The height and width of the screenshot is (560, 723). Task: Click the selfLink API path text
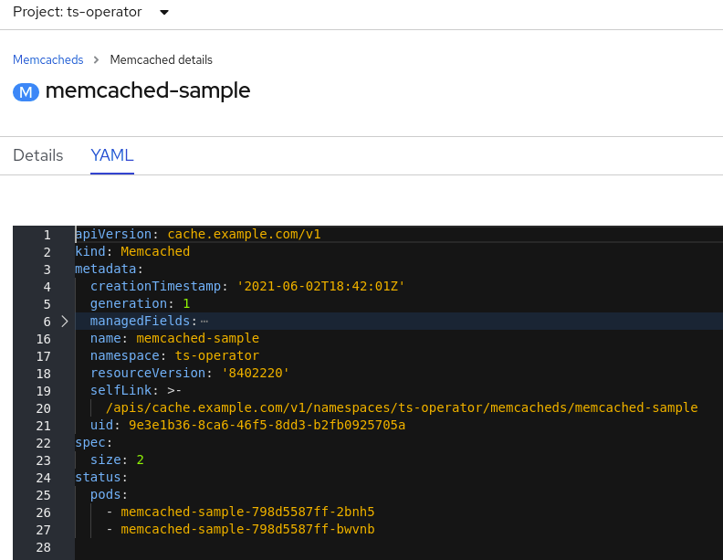pos(402,407)
